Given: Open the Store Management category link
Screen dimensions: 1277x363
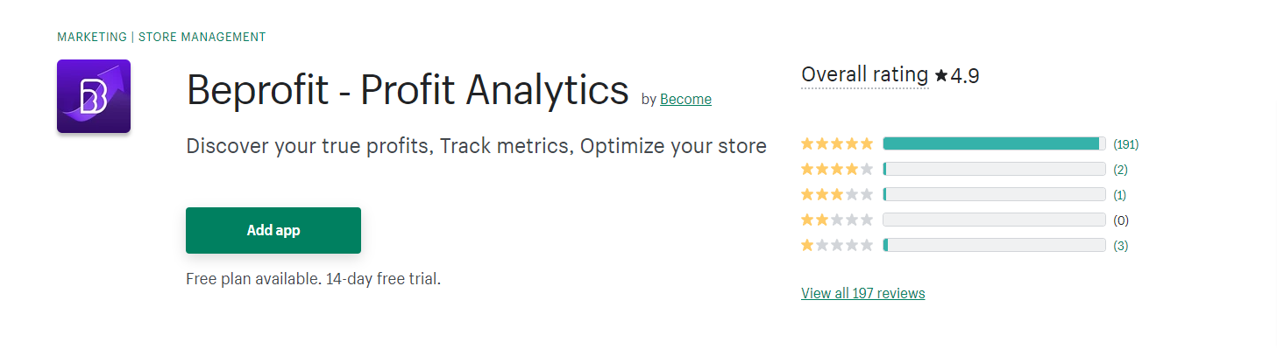Looking at the screenshot, I should point(202,37).
